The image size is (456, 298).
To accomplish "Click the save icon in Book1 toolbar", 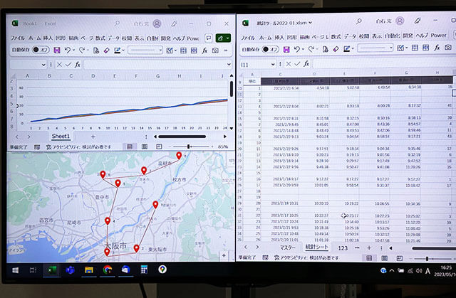I will coord(56,50).
